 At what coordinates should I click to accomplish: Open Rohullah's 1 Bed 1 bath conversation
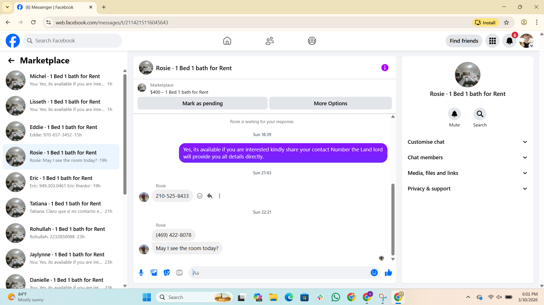(61, 233)
